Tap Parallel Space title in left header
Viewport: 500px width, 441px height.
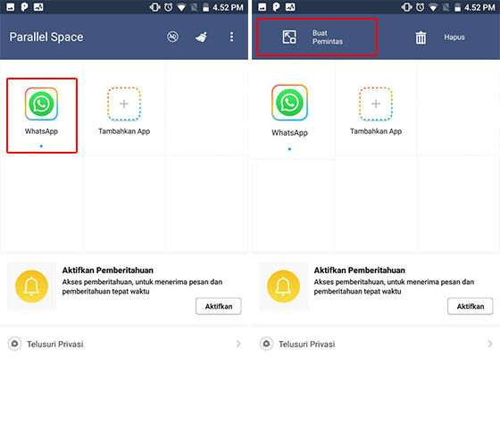46,37
